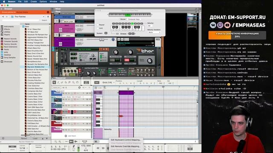Image resolution: width=273 pixels, height=153 pixels.
Task: Click record enable on Big Auto Wobble track
Action: tap(75, 111)
